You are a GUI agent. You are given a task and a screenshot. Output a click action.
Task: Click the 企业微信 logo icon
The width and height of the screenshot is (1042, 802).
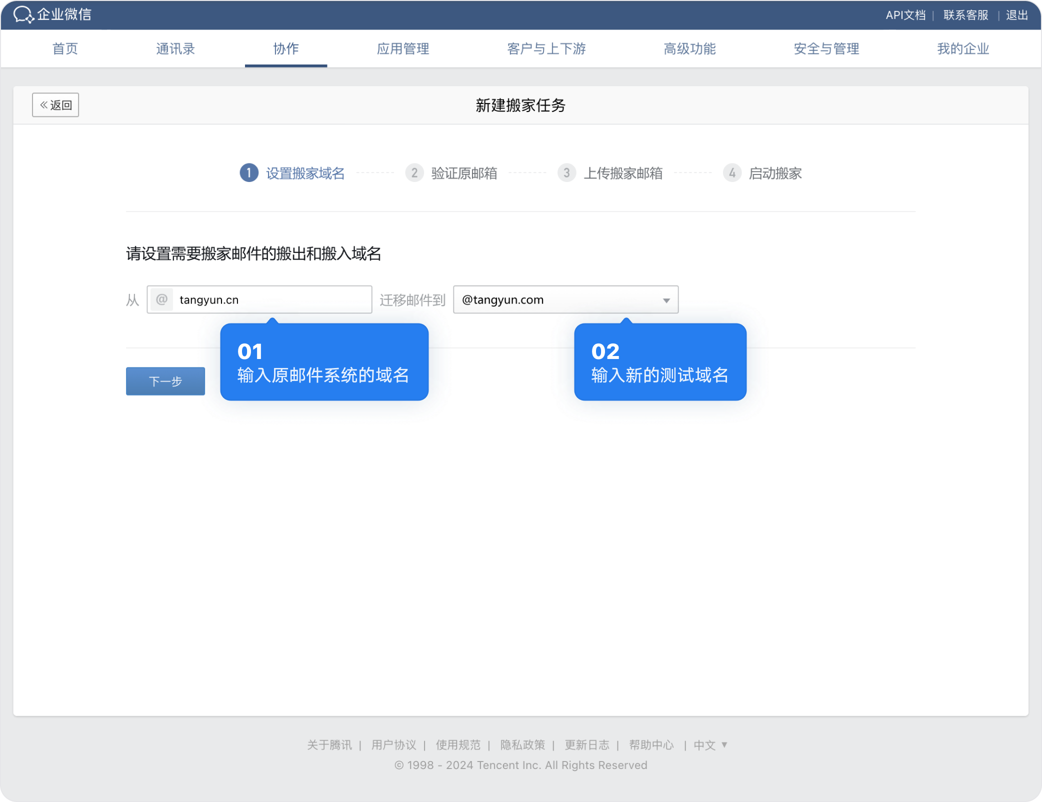23,14
